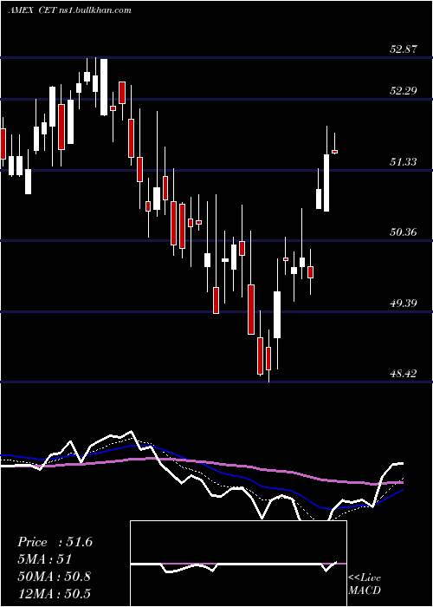This screenshot has width=433, height=607.
Task: Click the 51.33 price level label
Action: tap(404, 162)
